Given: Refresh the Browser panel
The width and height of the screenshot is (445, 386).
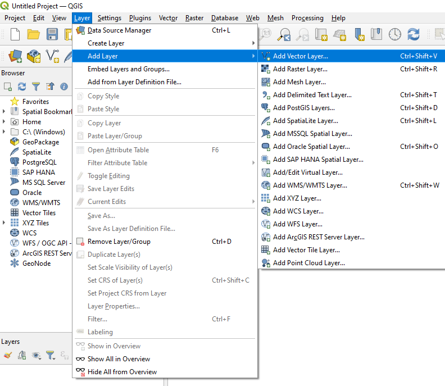Looking at the screenshot, I should (x=22, y=87).
